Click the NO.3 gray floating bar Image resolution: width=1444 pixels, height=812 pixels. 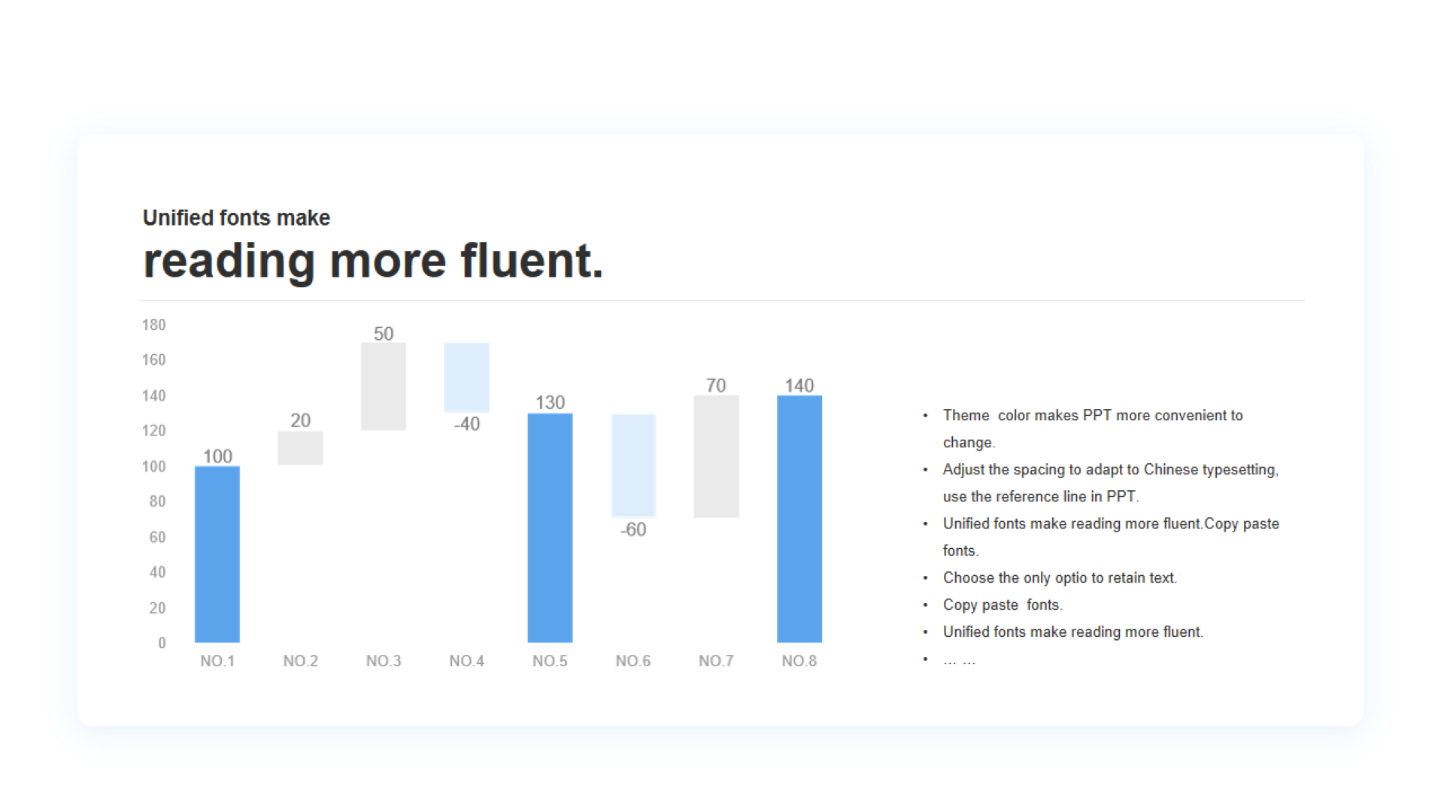click(384, 386)
